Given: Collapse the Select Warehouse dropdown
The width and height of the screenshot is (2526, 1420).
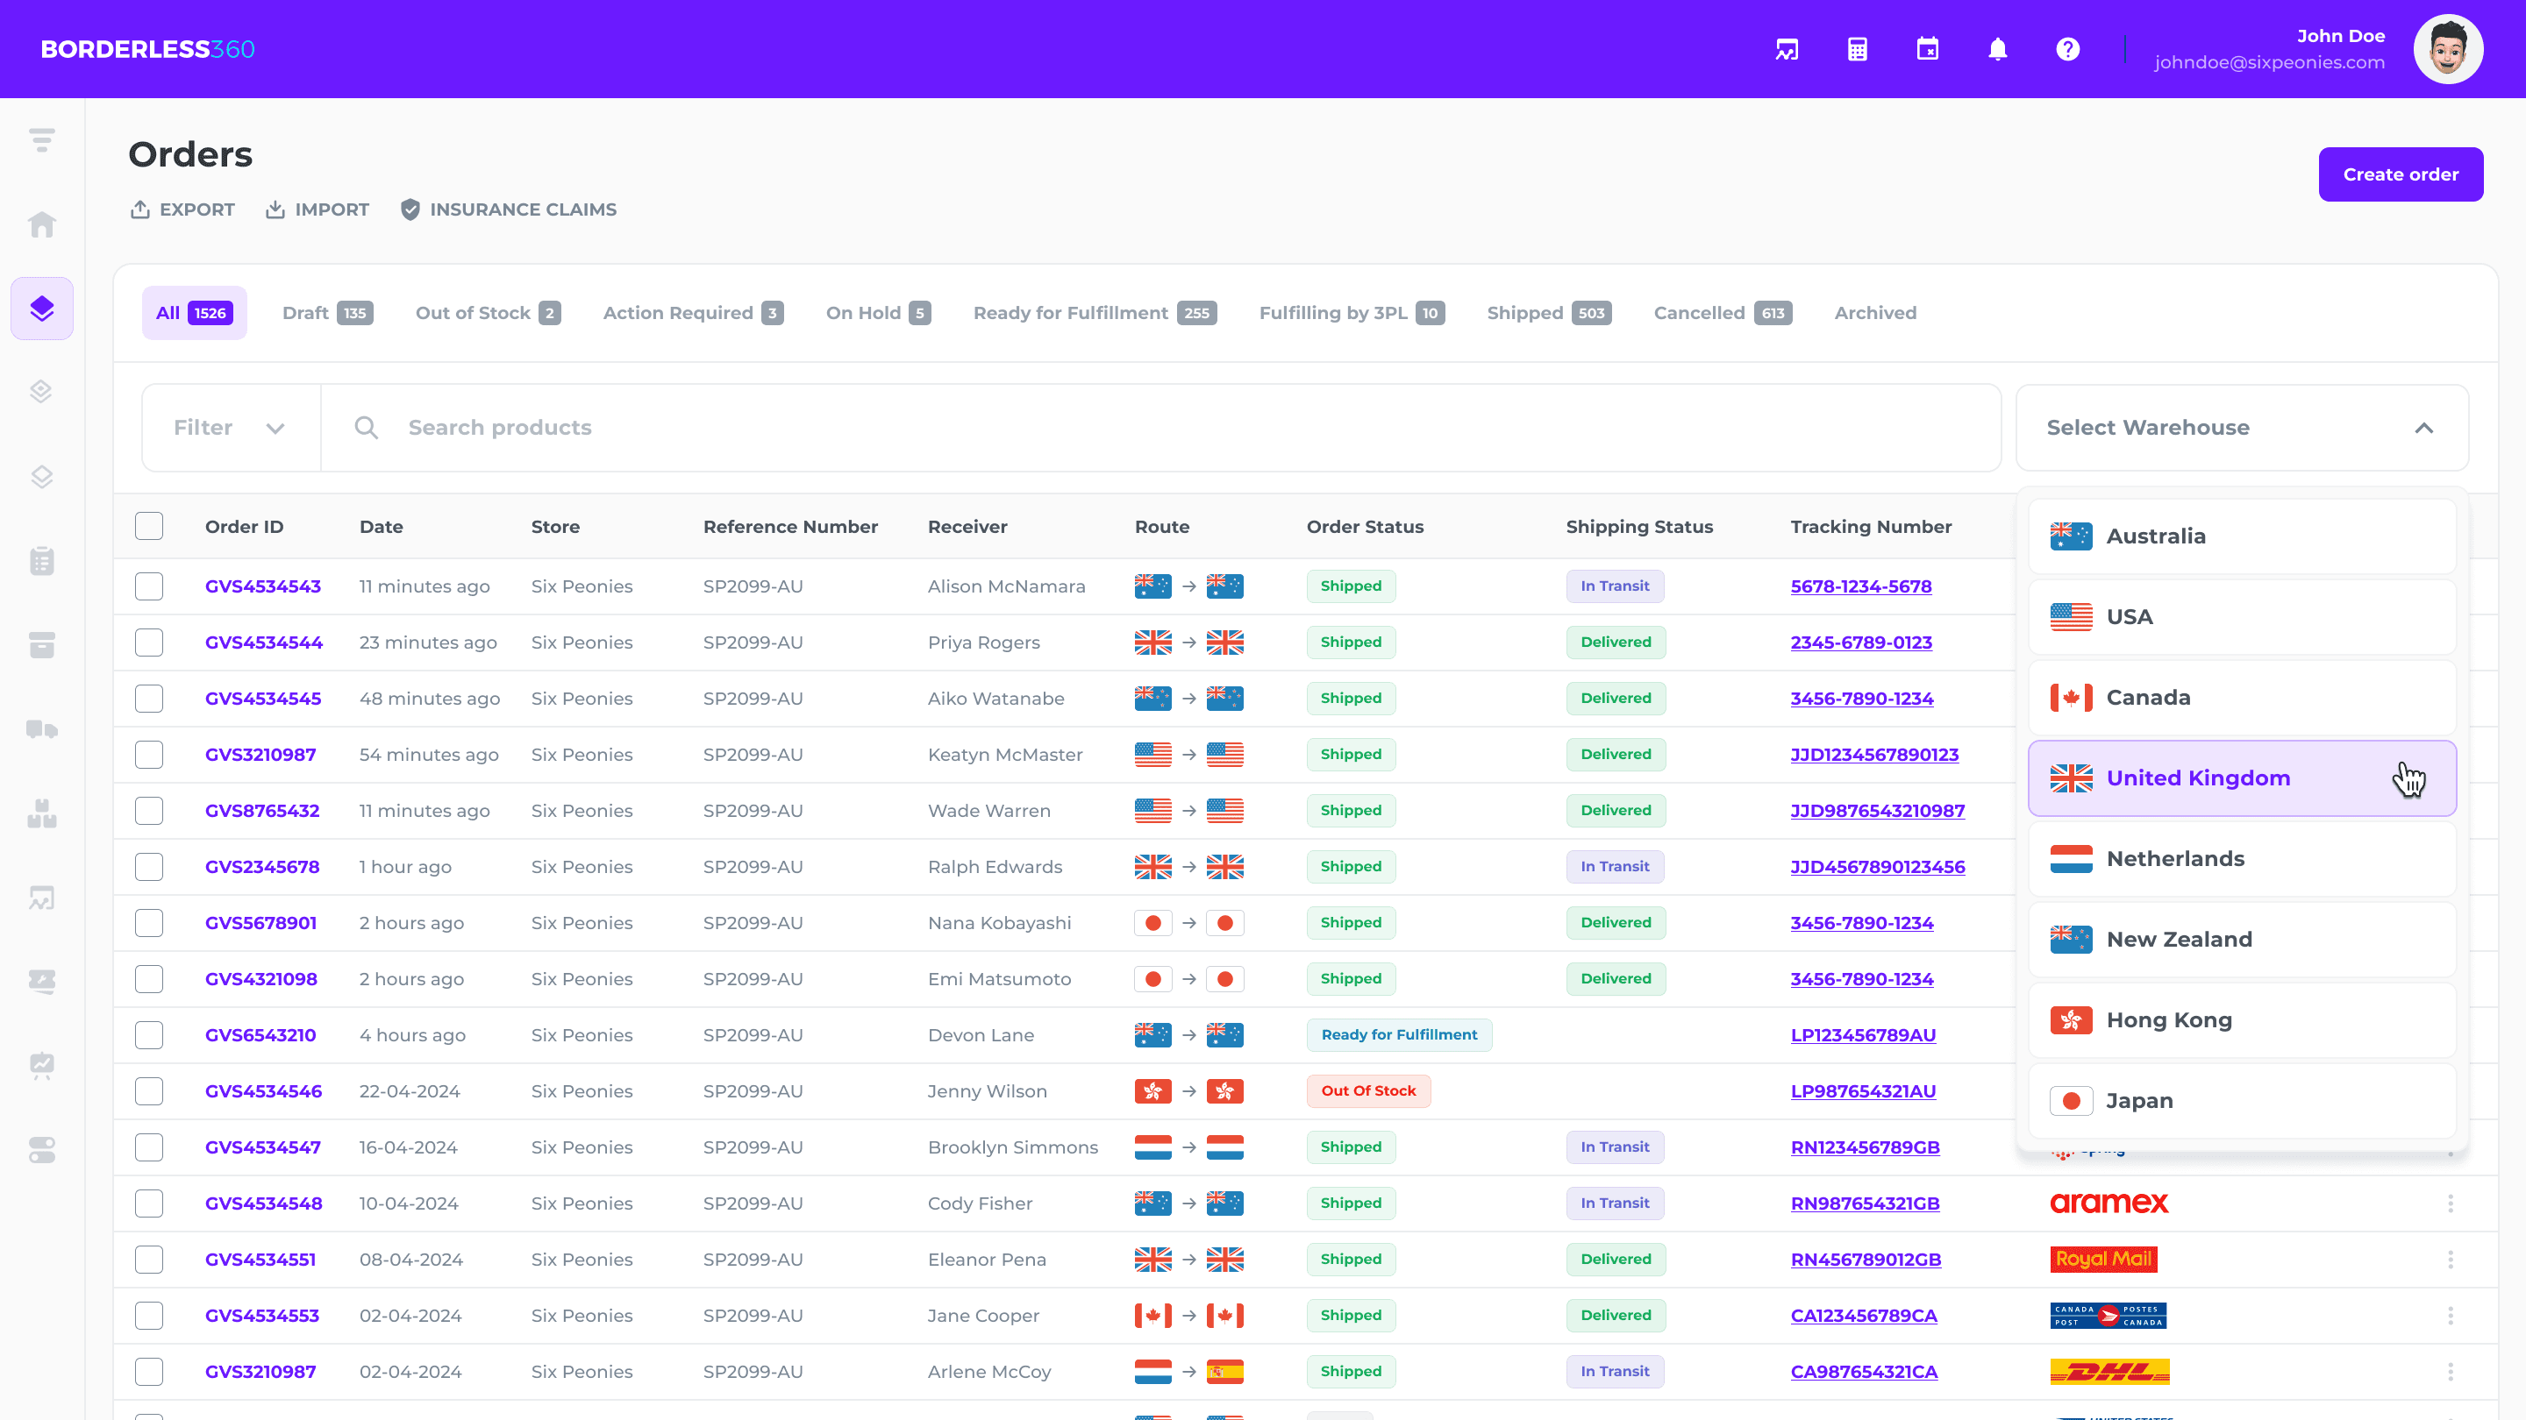Looking at the screenshot, I should tap(2423, 427).
